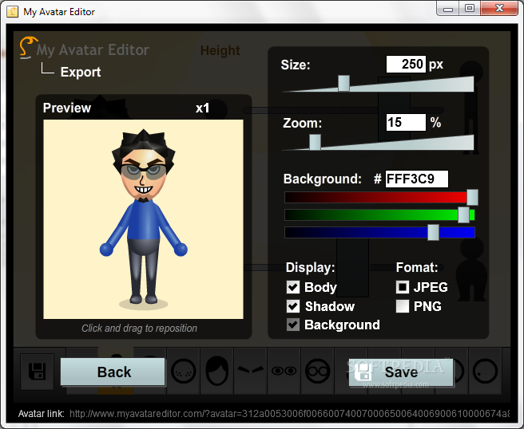This screenshot has height=429, width=524.
Task: Close the My Avatar Editor window
Action: pyautogui.click(x=499, y=8)
